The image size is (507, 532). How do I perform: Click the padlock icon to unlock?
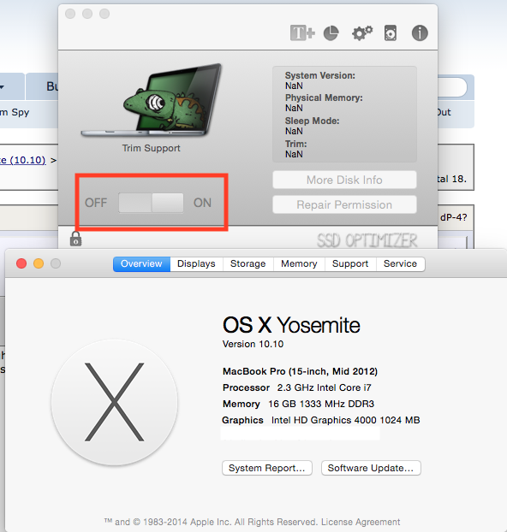[x=75, y=239]
